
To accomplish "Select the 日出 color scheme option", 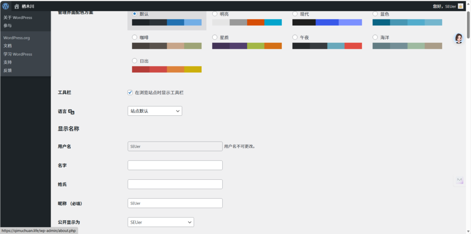I will click(x=134, y=61).
